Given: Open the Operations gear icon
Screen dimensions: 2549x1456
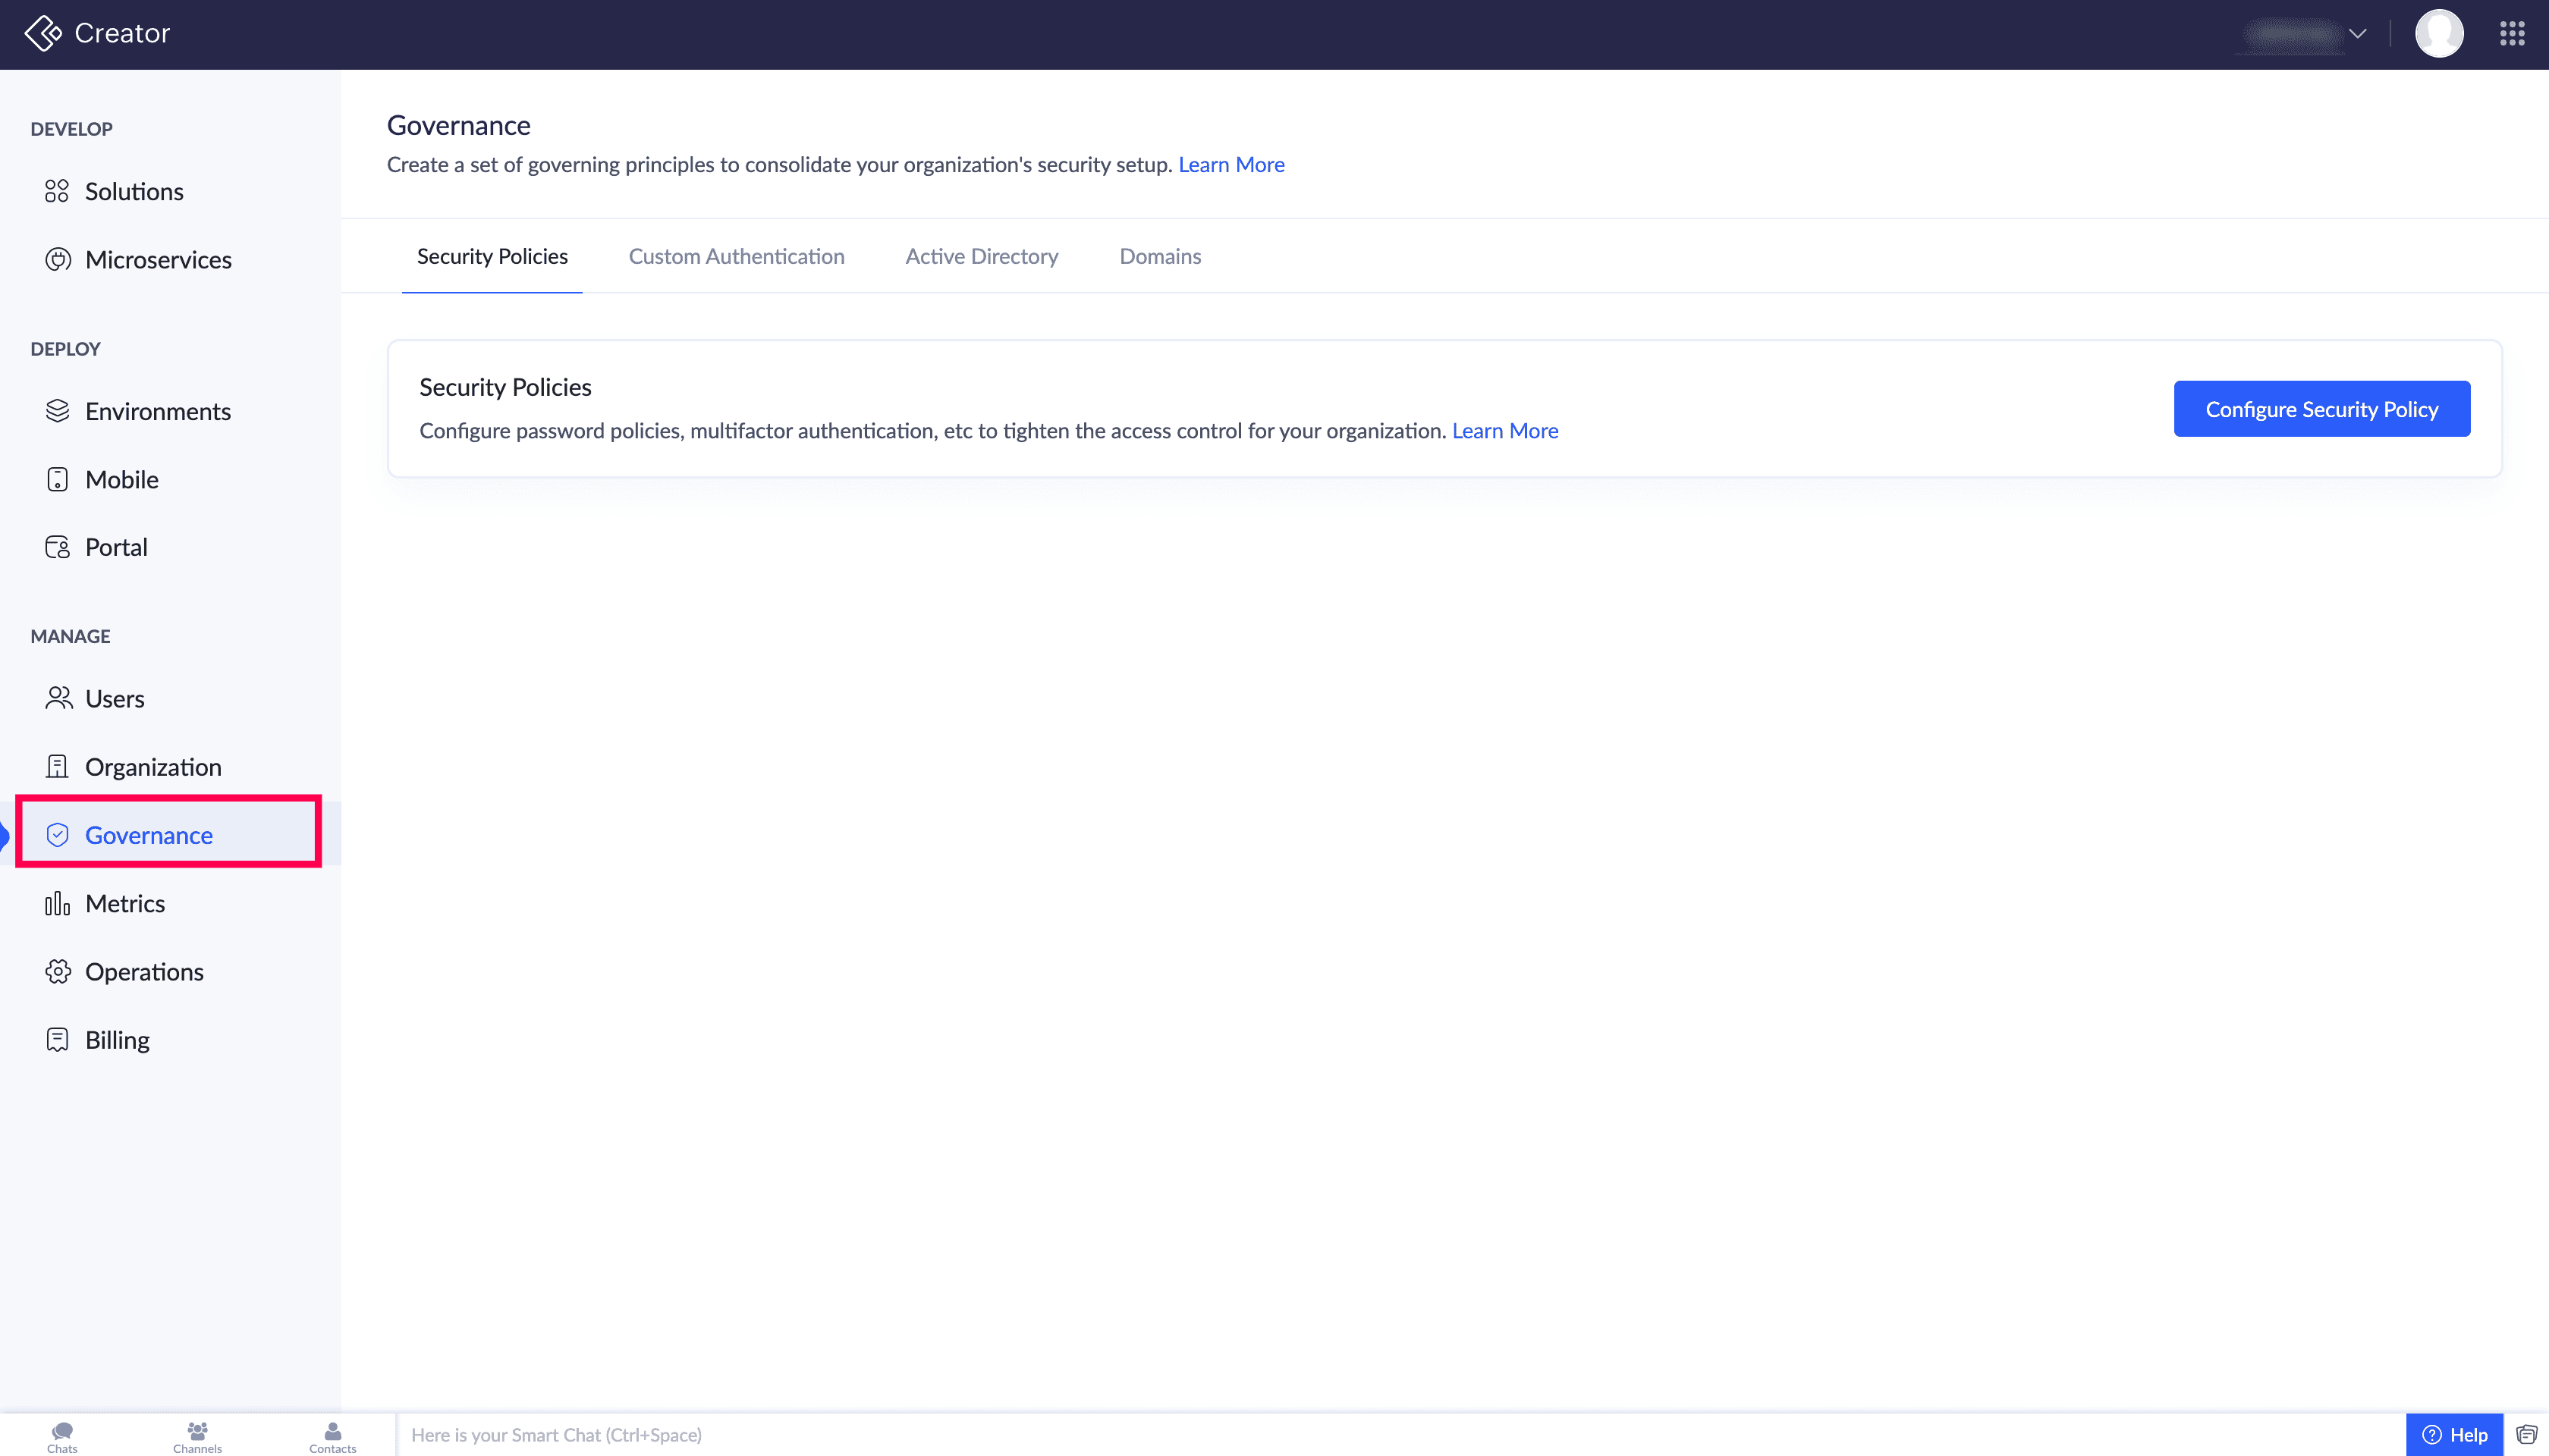Looking at the screenshot, I should 57,972.
